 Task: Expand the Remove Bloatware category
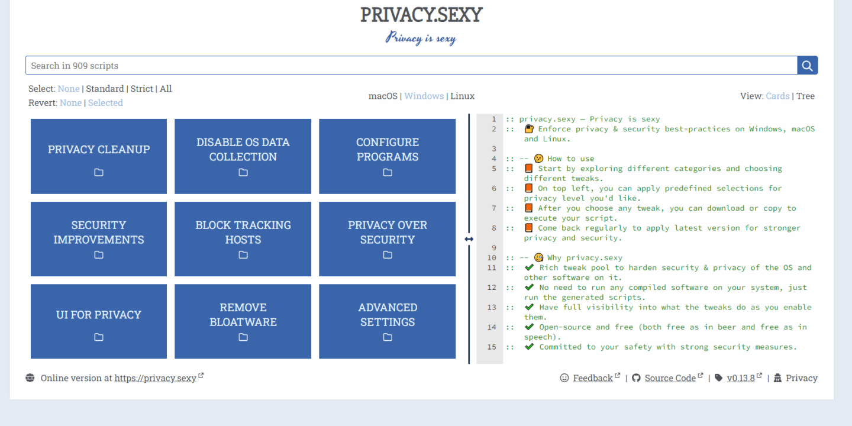[x=243, y=321]
